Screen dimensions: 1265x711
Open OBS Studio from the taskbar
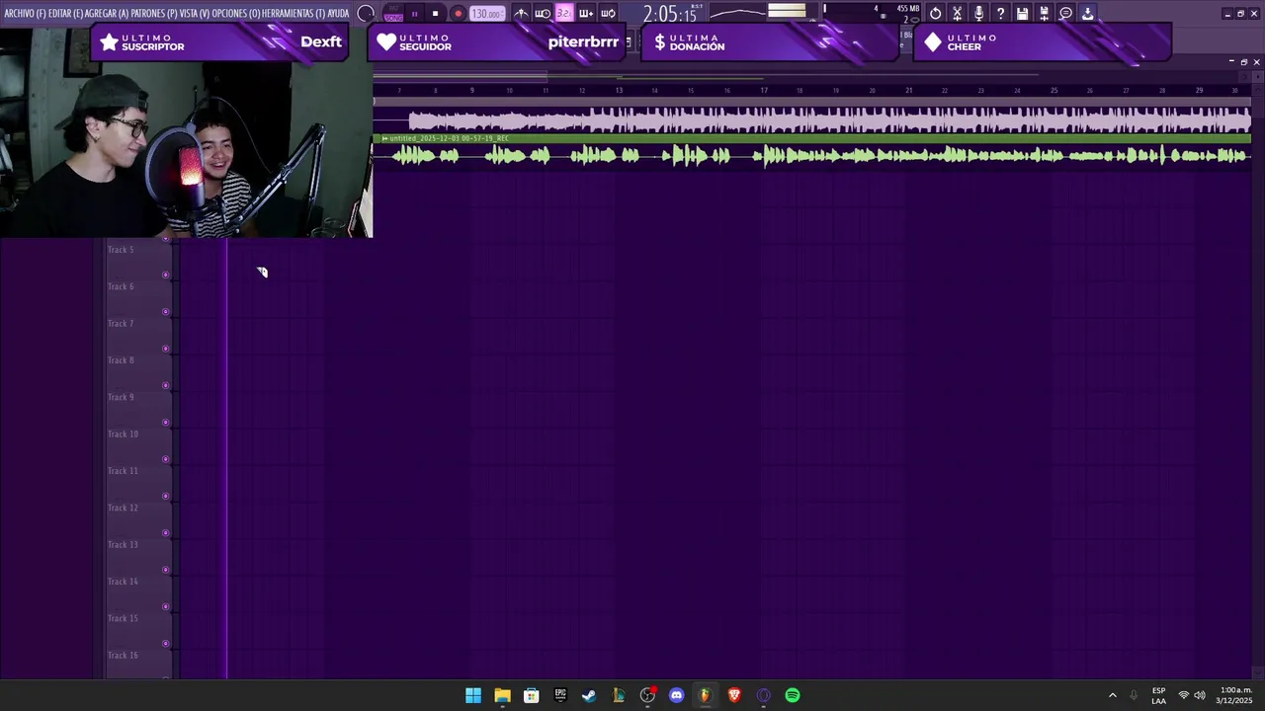coord(647,695)
